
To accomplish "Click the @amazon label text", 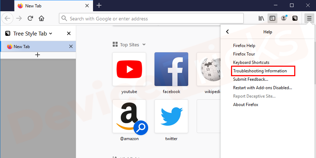I will pos(129,139).
